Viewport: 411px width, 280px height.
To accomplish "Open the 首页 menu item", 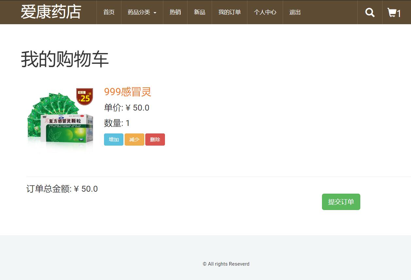I will coord(109,12).
